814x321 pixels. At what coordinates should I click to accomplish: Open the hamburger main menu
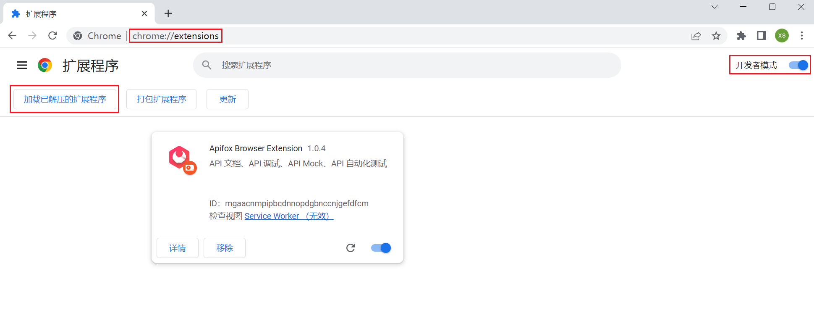point(22,65)
